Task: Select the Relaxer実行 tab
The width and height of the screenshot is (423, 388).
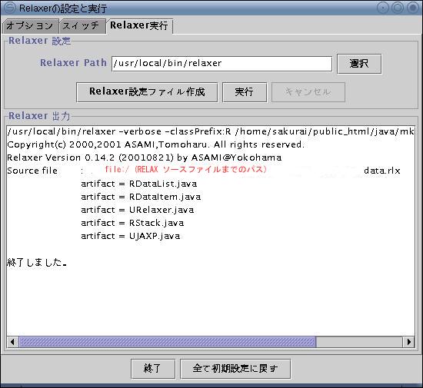Action: pos(139,26)
